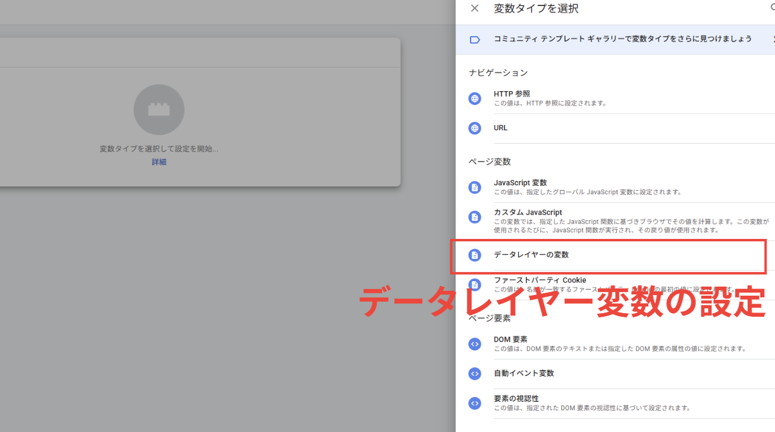Click the community template gallery tag icon

coord(475,39)
